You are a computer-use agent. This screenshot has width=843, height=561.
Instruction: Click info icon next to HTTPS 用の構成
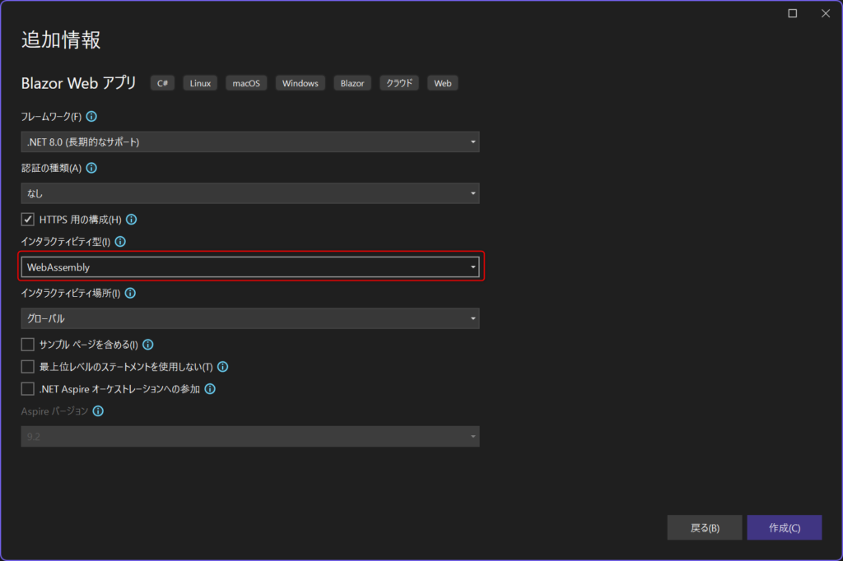pos(131,220)
